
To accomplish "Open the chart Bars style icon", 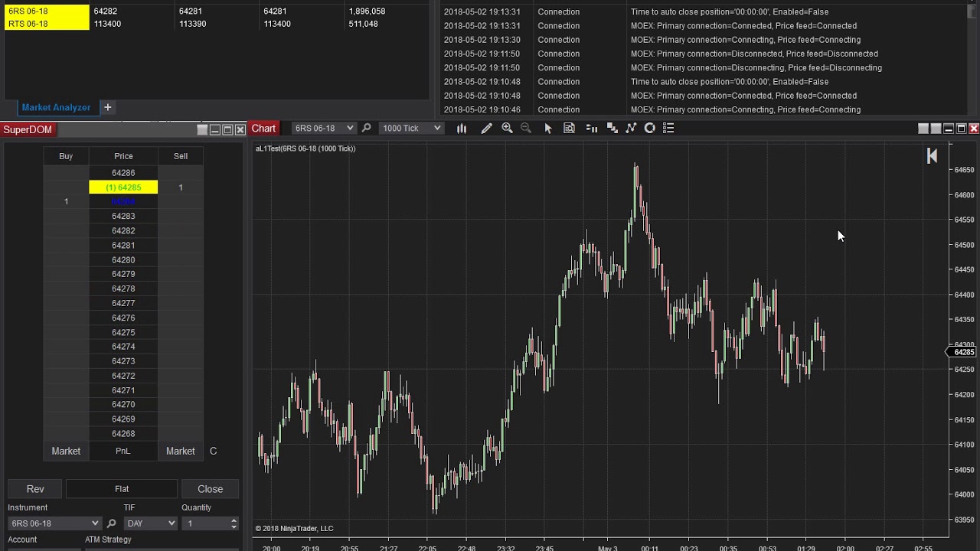I will click(462, 129).
